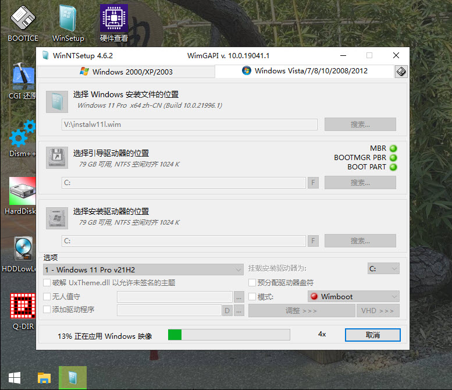Click the boot drive C: path field

tap(184, 183)
